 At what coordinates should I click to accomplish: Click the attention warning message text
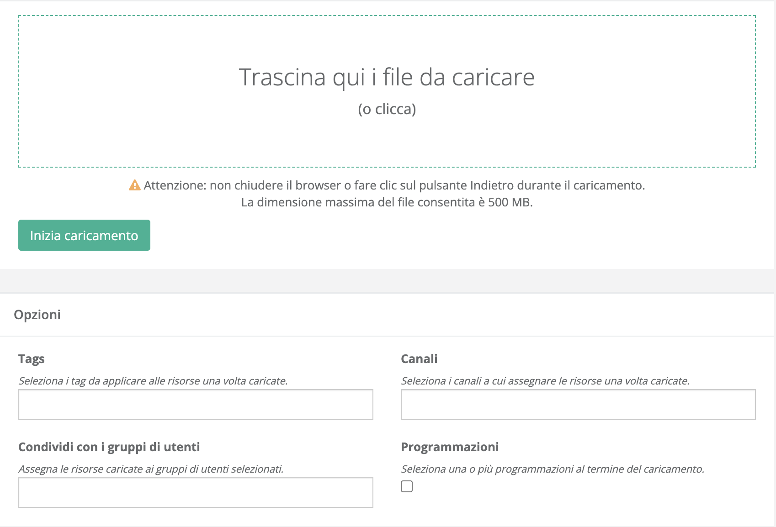pyautogui.click(x=395, y=185)
